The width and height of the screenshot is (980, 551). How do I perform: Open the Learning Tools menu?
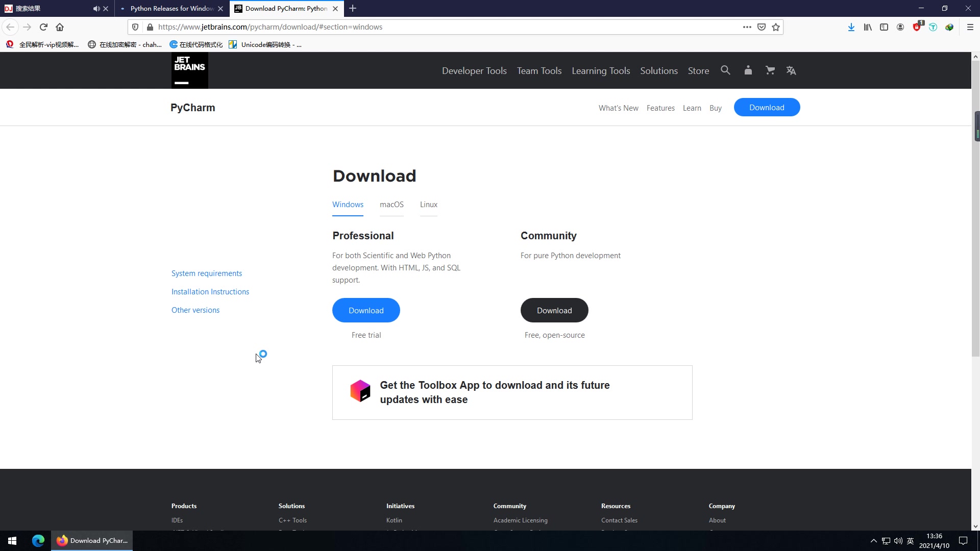(601, 70)
